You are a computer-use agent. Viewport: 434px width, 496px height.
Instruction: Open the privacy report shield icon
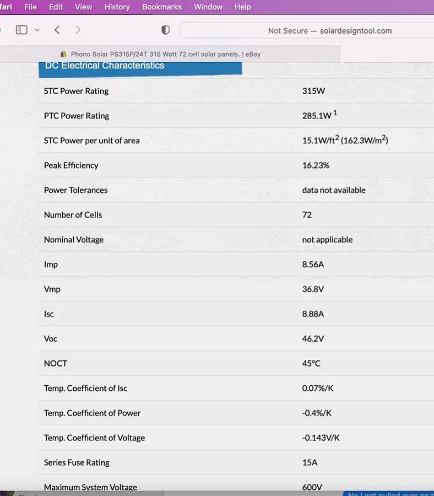pyautogui.click(x=165, y=30)
